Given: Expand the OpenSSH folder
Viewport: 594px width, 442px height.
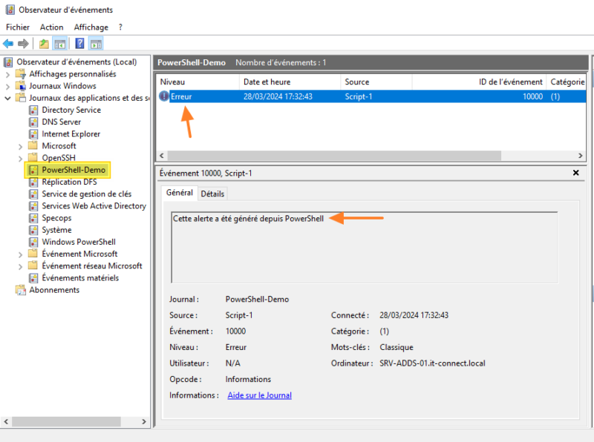Looking at the screenshot, I should [20, 158].
